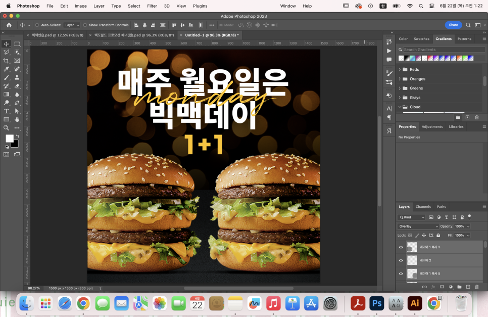Enable the Auto-Select checkbox
488x317 pixels.
point(37,25)
